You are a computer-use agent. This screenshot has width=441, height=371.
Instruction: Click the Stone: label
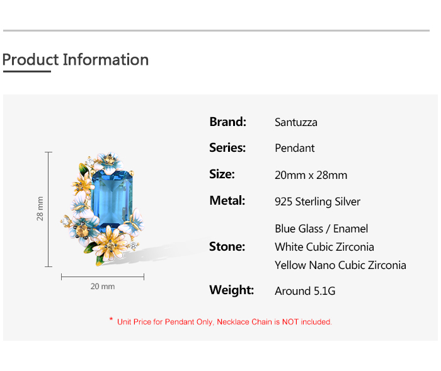click(x=227, y=246)
